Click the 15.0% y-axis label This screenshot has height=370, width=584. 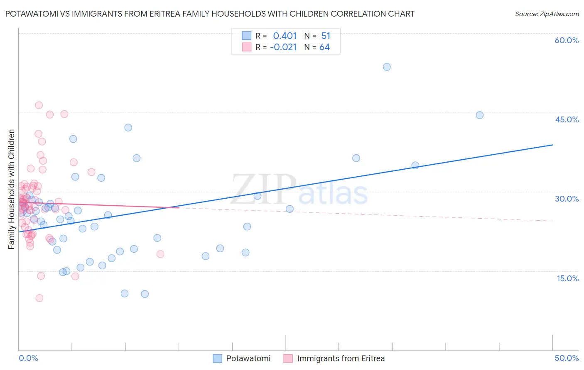coord(567,278)
